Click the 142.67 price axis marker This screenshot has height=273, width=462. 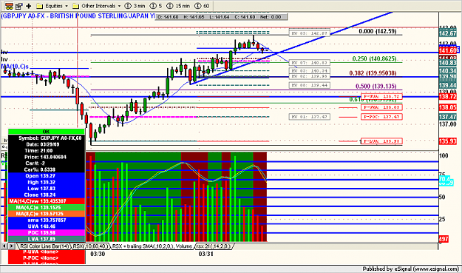point(447,33)
